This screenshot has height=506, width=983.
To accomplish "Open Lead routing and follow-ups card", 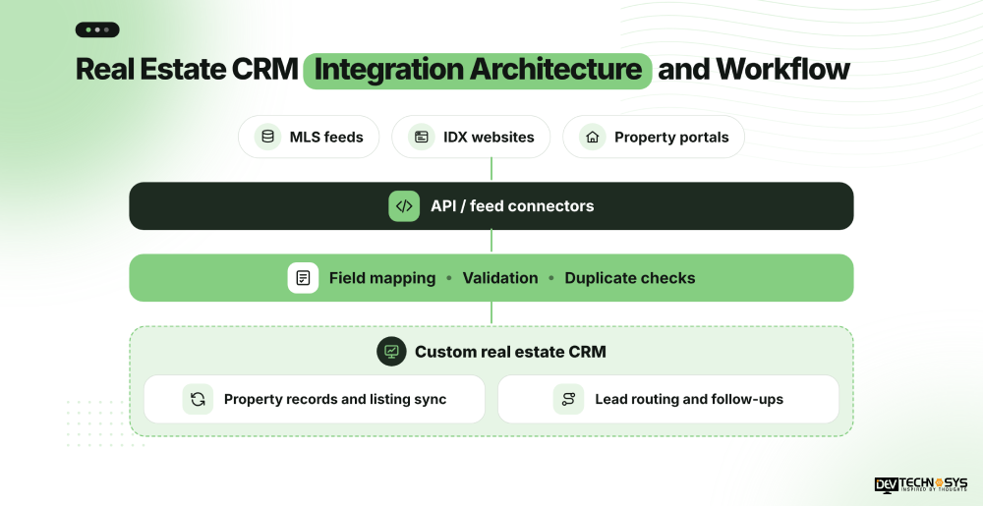I will 668,399.
